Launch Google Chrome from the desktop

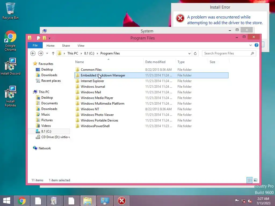tap(10, 41)
